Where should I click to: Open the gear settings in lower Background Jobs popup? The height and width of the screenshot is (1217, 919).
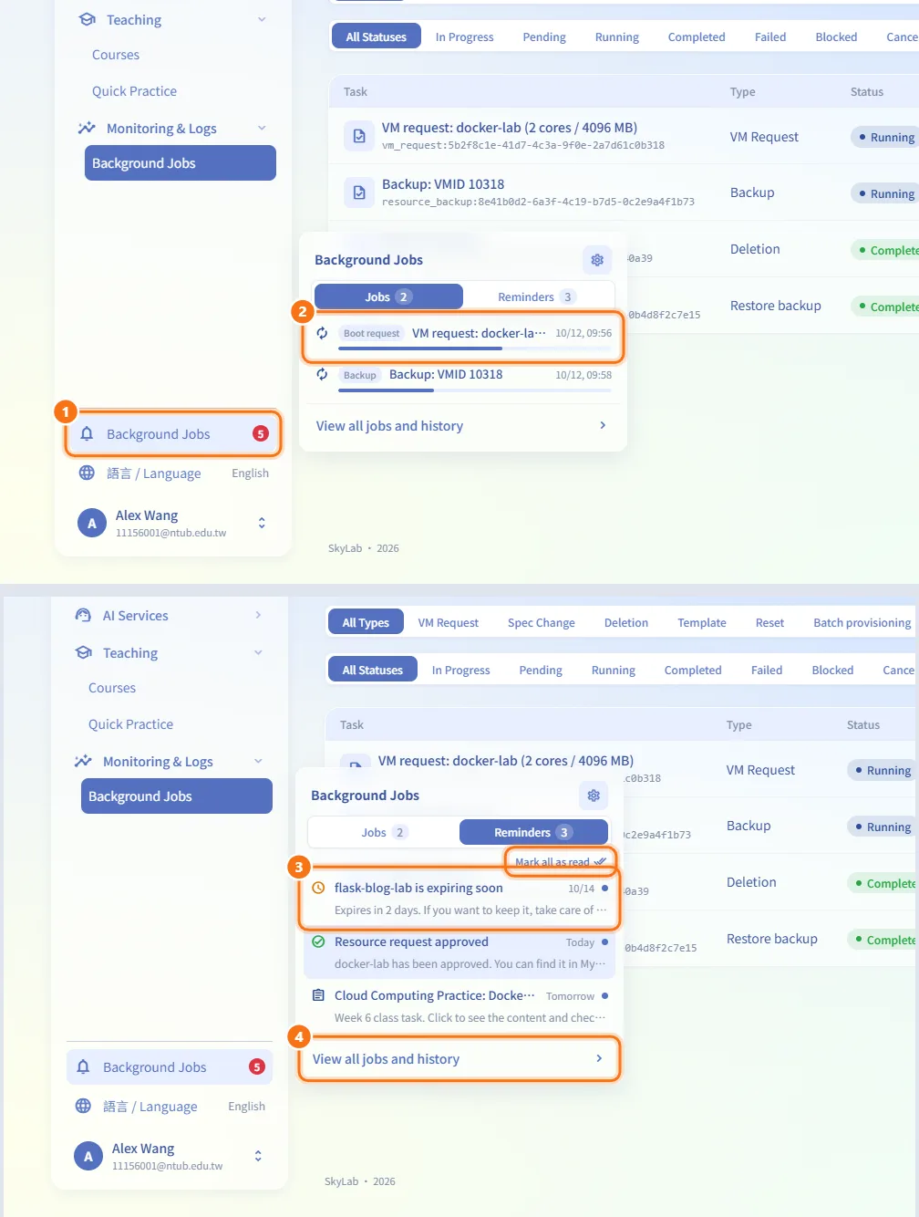[594, 796]
